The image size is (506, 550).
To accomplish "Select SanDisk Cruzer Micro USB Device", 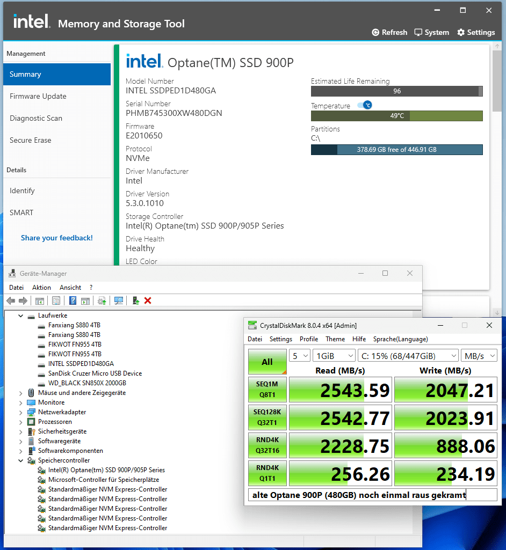I will point(95,373).
